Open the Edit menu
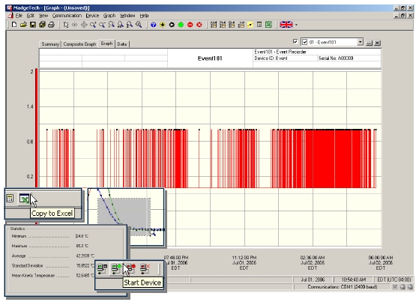 point(31,16)
